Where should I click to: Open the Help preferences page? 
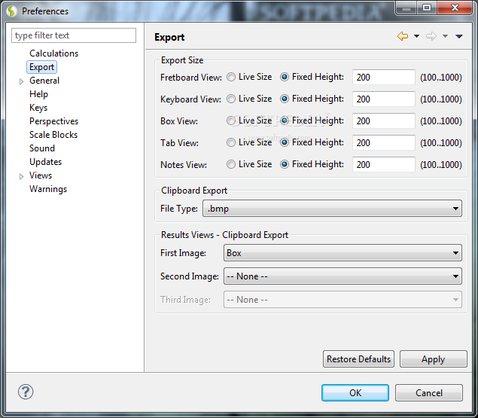pyautogui.click(x=38, y=94)
